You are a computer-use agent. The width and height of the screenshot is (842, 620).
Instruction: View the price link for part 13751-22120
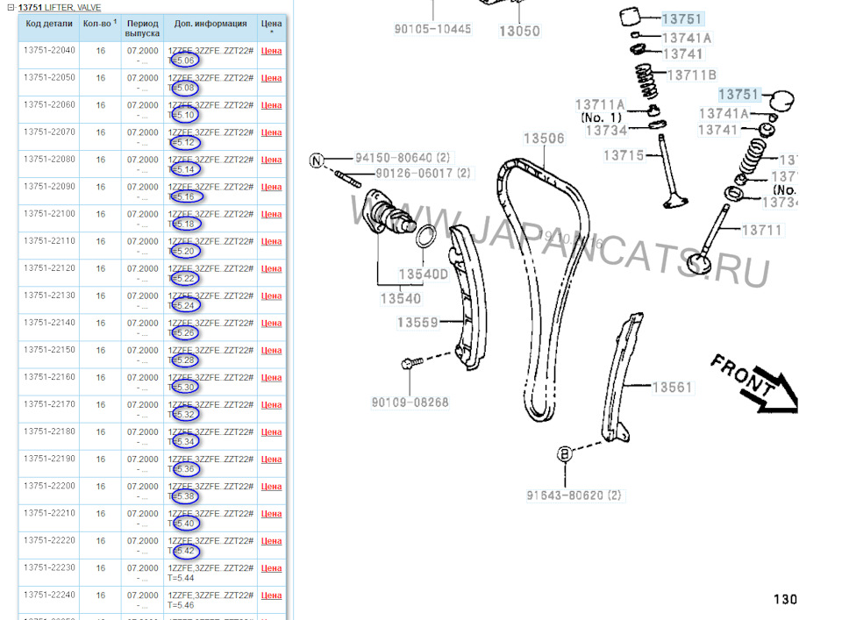point(271,269)
